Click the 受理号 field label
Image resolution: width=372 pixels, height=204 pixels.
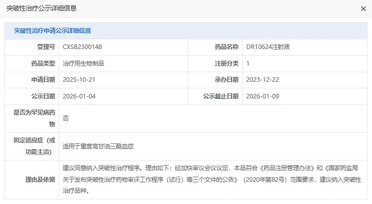click(46, 47)
